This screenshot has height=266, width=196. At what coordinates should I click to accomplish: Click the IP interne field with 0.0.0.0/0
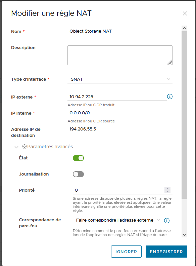pos(120,113)
